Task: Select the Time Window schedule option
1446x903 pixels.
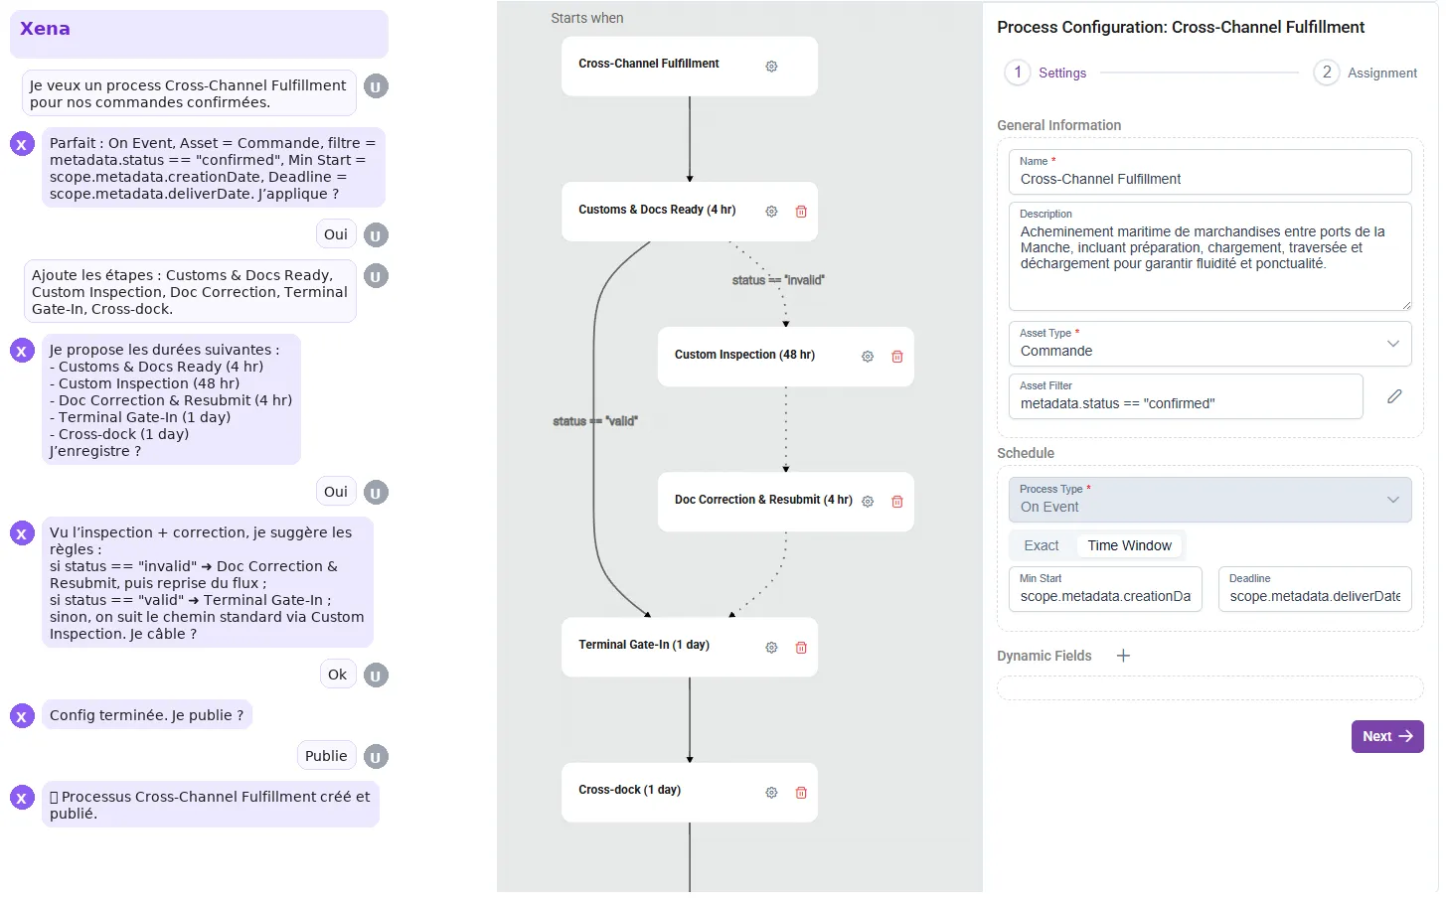Action: (x=1129, y=545)
